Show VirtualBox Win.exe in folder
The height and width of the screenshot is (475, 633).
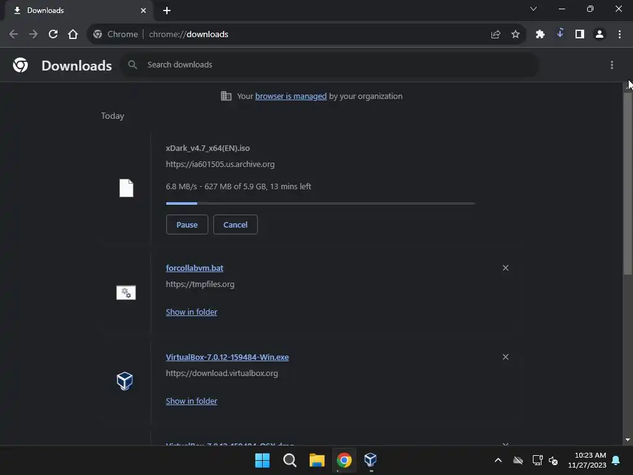[192, 401]
